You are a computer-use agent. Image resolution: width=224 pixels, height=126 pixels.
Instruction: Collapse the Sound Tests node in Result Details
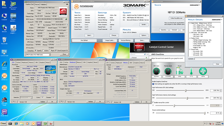pyautogui.click(x=190, y=49)
